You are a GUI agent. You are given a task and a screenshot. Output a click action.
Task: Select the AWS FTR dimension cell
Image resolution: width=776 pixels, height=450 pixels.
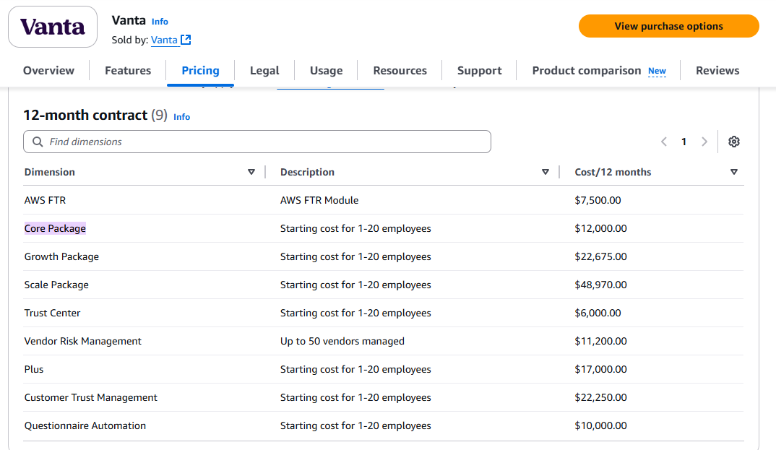pyautogui.click(x=45, y=200)
